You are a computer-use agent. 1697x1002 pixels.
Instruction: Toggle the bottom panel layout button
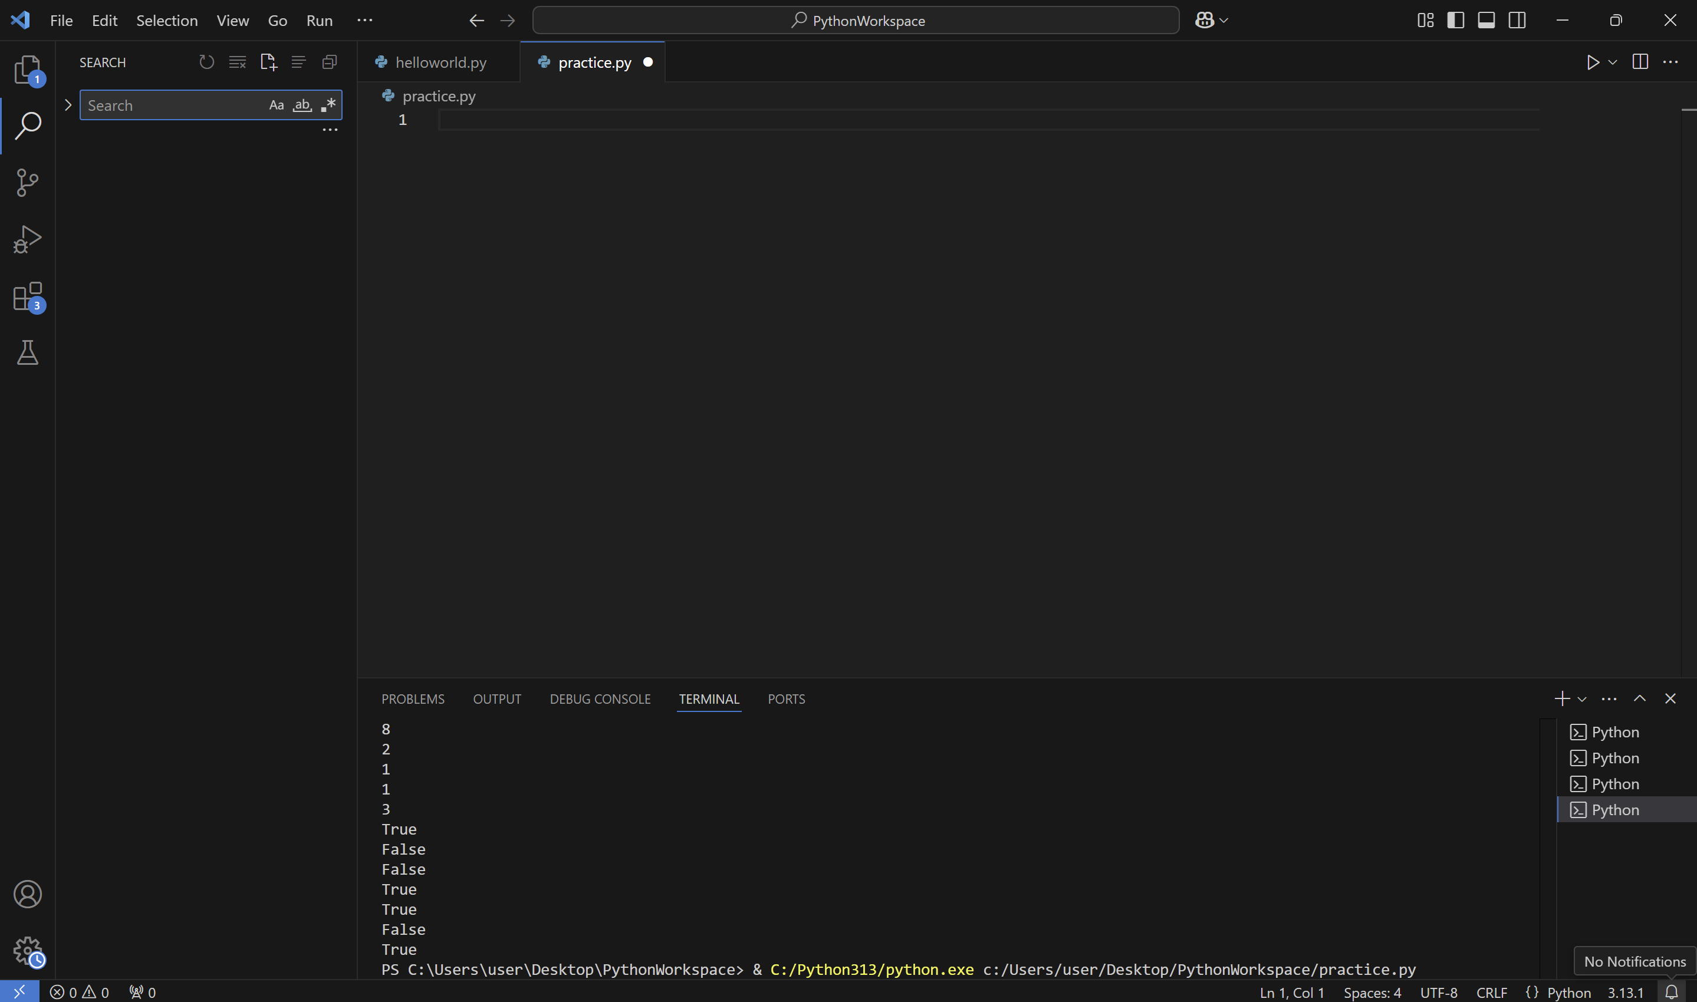point(1486,20)
